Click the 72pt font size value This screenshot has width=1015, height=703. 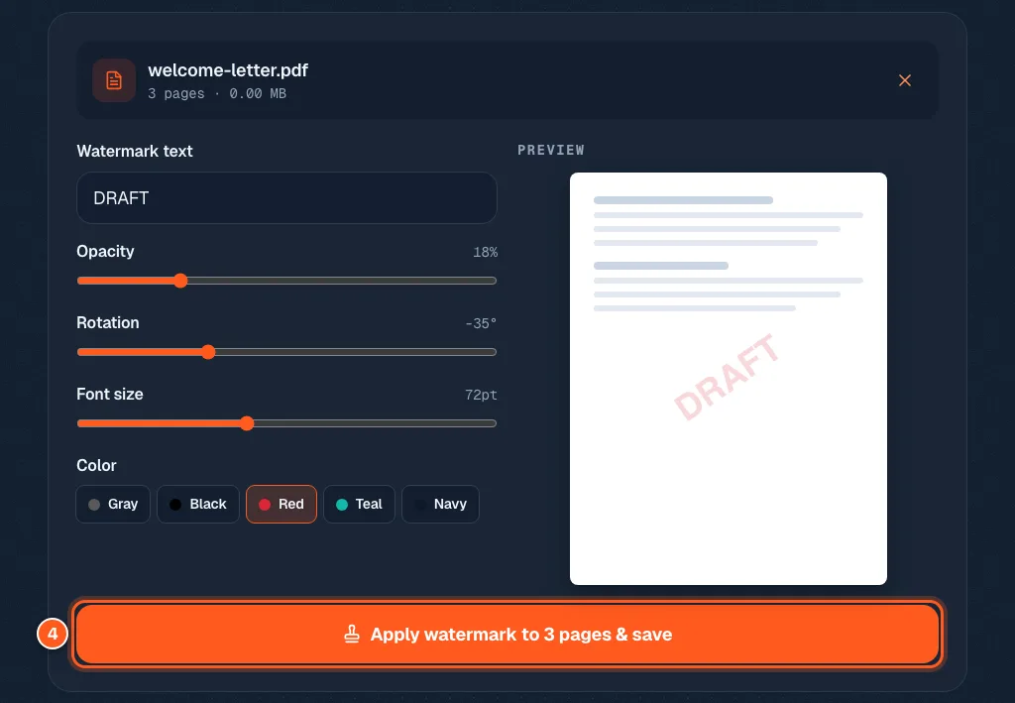click(x=481, y=395)
